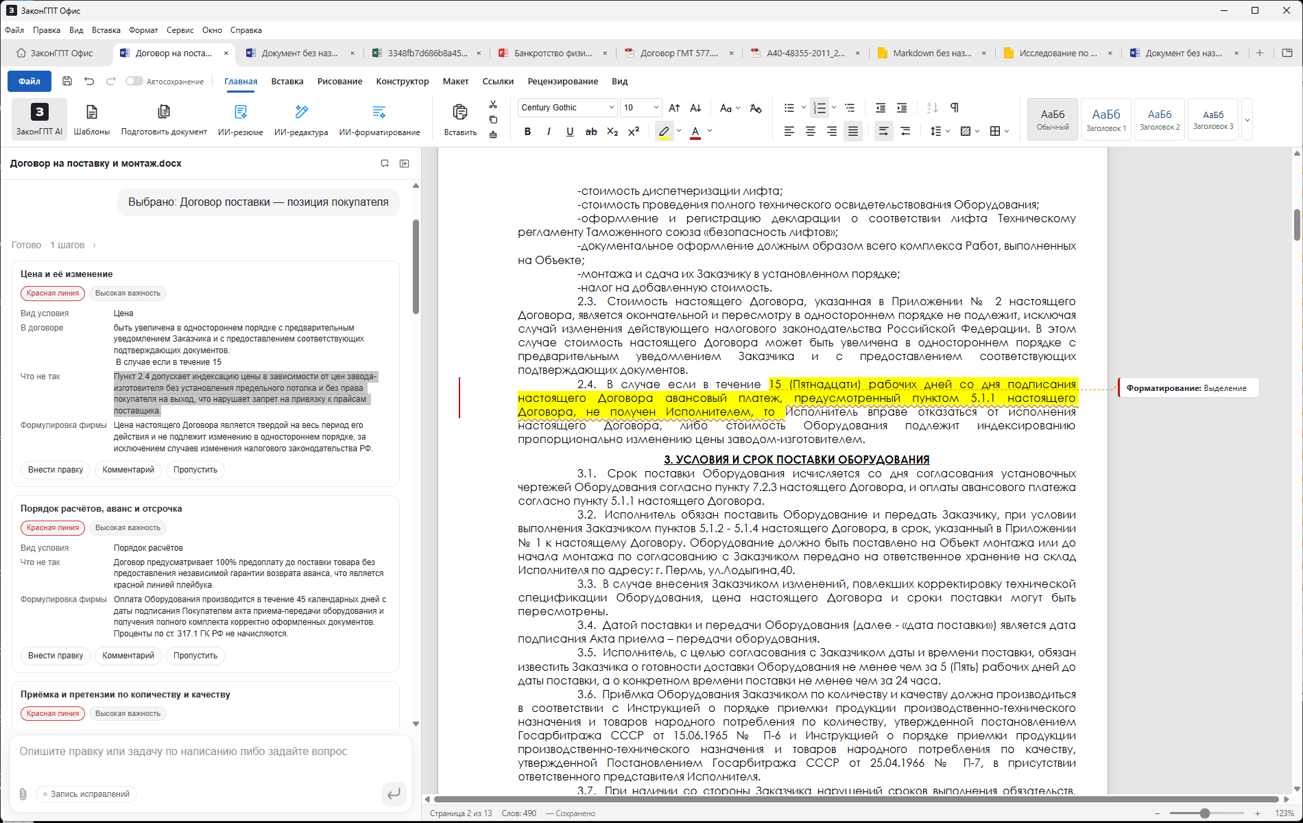Open Конструктор ribbon tab
Screen dimensions: 1303x823
[403, 81]
